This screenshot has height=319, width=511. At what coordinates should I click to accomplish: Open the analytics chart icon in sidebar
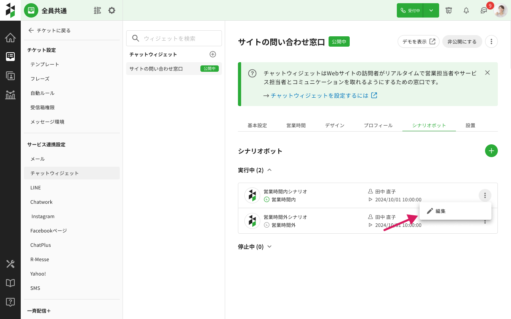[10, 95]
